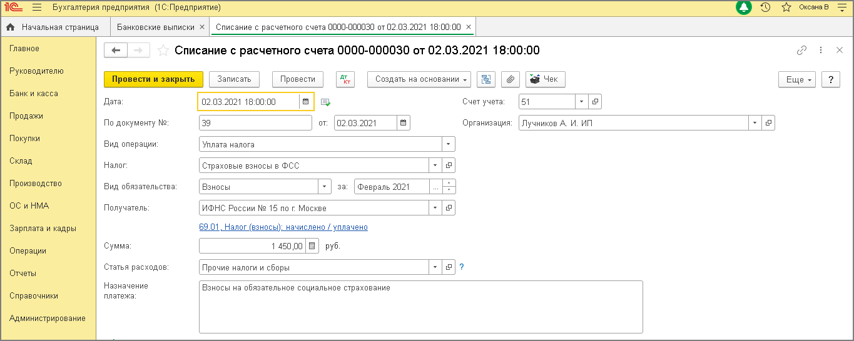Open the Руководителю section

point(36,71)
